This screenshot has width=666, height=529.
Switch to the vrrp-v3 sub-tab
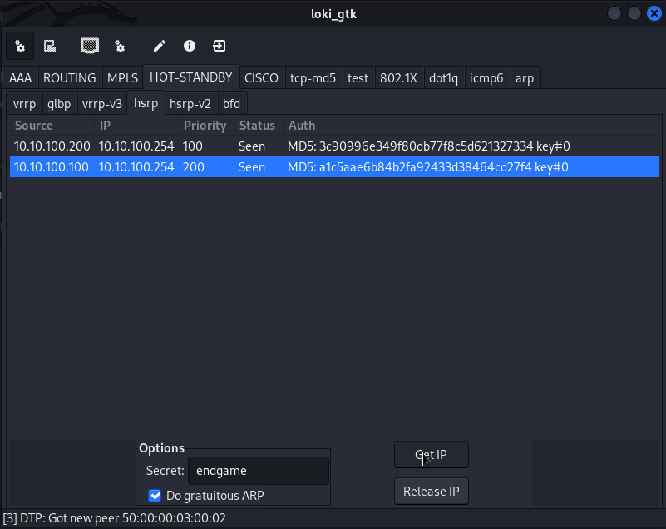click(102, 104)
